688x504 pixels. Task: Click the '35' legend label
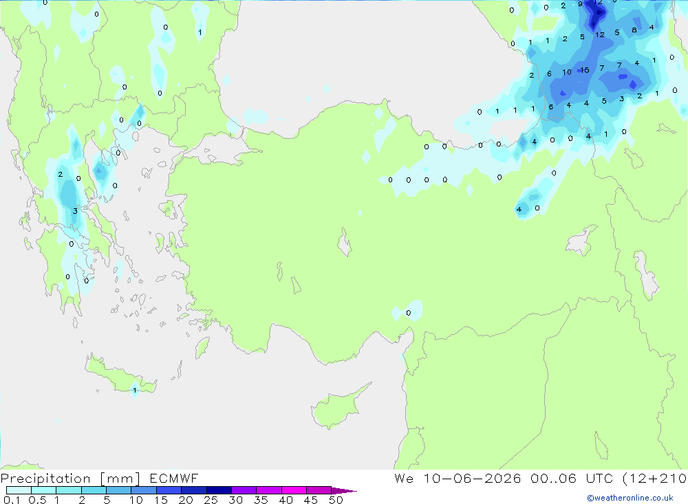point(261,500)
